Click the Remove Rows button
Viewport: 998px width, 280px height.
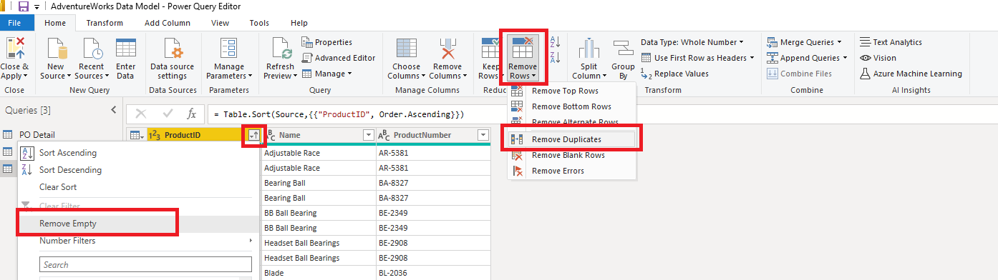tap(523, 59)
